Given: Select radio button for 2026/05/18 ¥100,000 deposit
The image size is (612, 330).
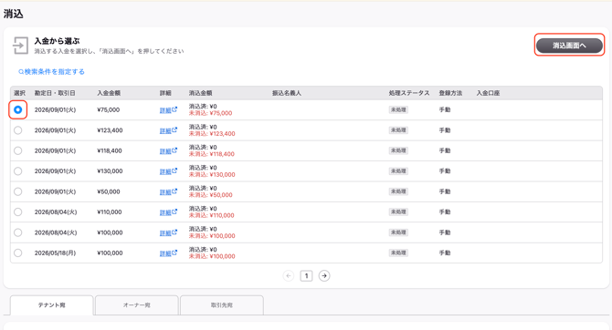Looking at the screenshot, I should pos(18,253).
